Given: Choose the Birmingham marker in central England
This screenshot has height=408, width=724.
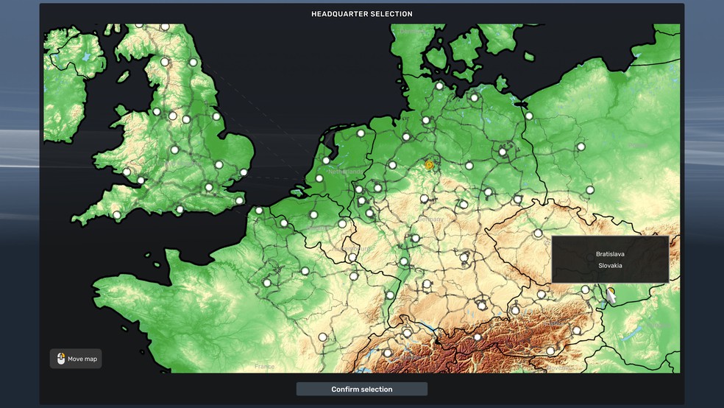Looking at the screenshot, I should 174,150.
